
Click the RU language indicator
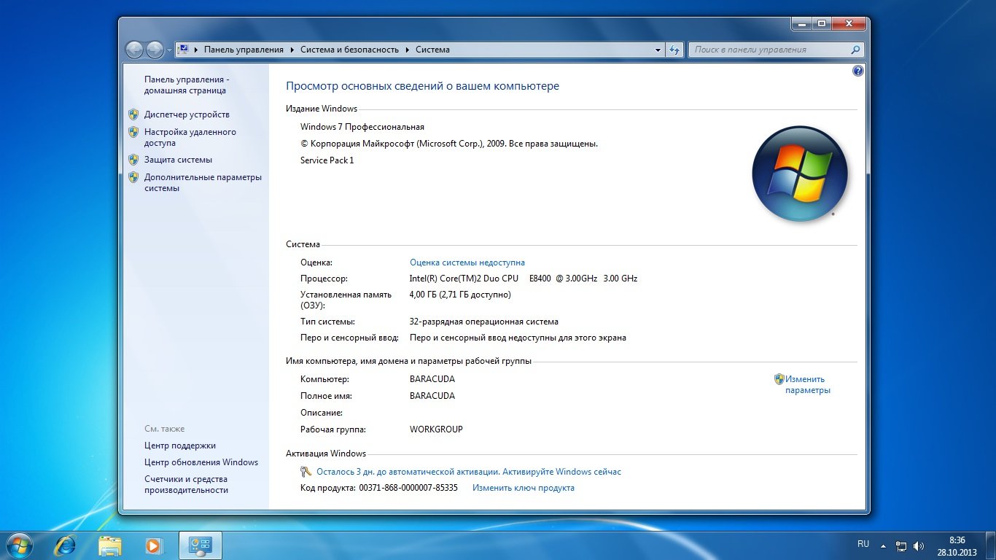click(x=863, y=544)
